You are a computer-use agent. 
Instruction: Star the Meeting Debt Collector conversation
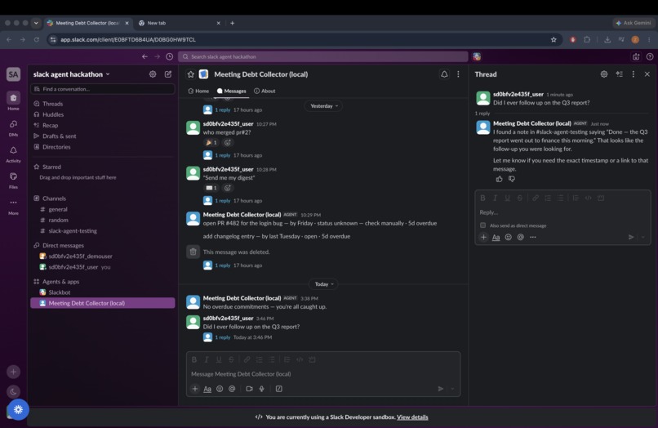[191, 74]
